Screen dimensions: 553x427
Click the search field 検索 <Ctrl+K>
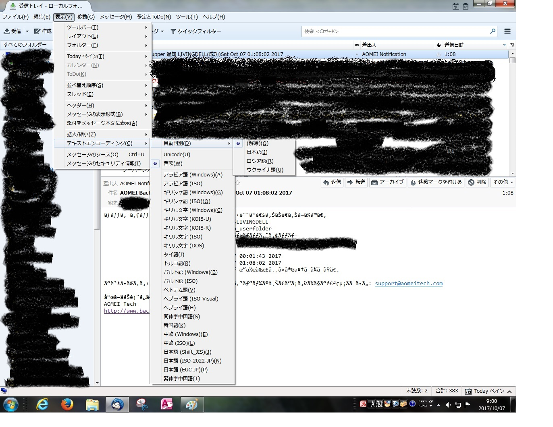[395, 31]
